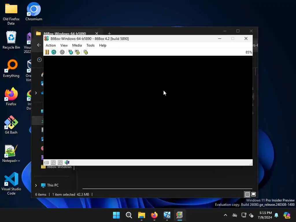The height and width of the screenshot is (222, 296).
Task: Open the Media menu
Action: click(77, 45)
